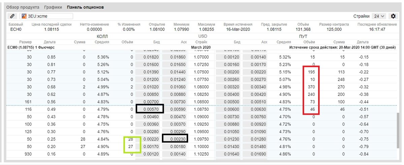
Task: Click the Размер контракта 125,000 value
Action: (334, 29)
